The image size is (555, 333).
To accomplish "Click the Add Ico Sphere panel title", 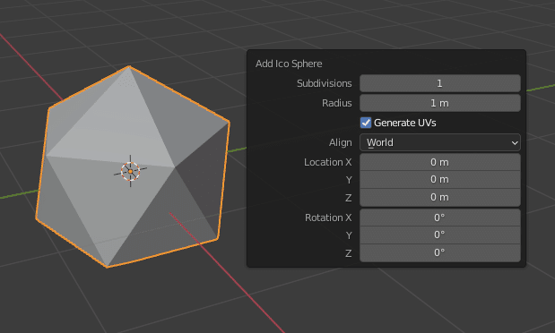I will (289, 64).
